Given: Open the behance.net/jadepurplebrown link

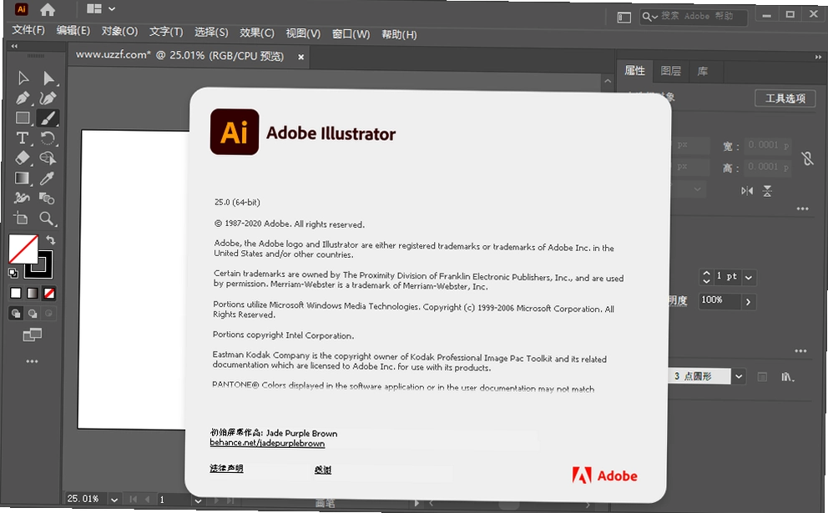Looking at the screenshot, I should pyautogui.click(x=267, y=443).
